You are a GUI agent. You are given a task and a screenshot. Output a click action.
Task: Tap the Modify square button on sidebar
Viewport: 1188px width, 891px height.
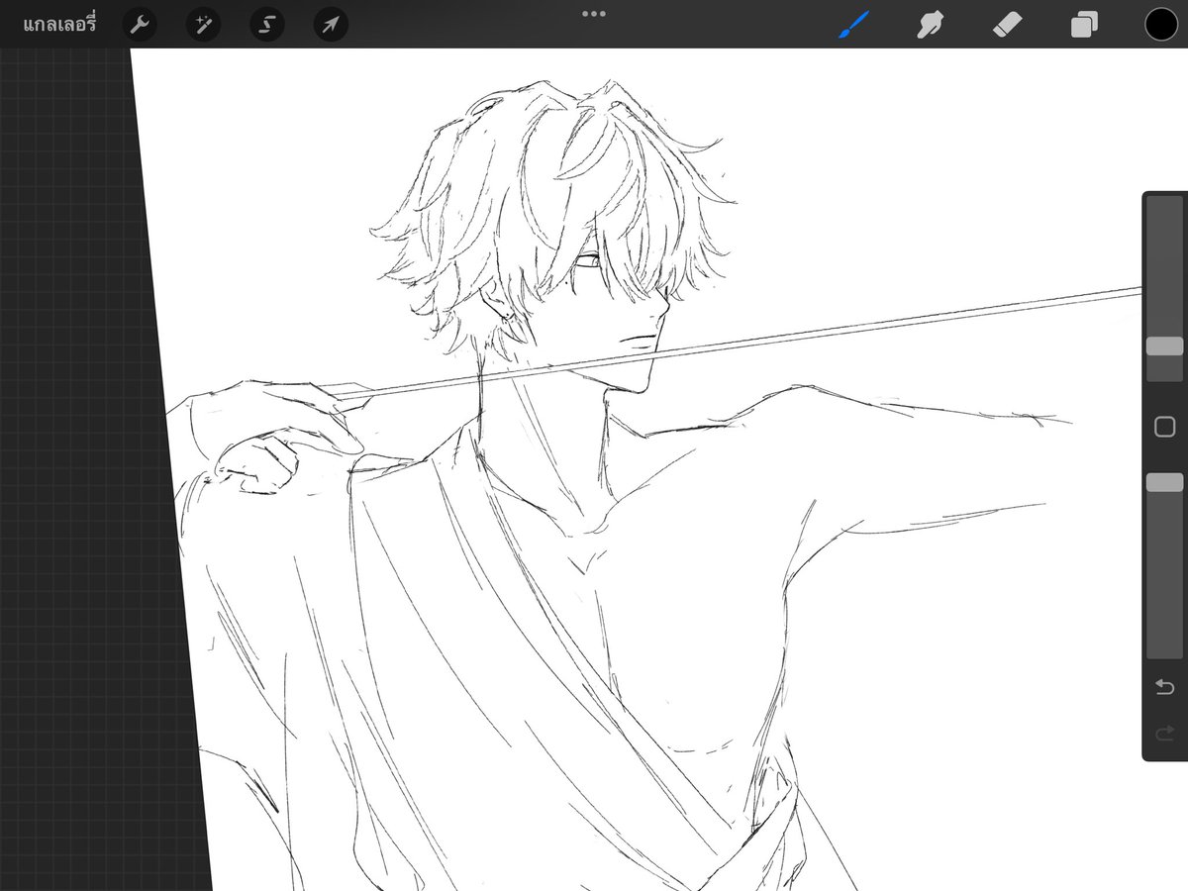[x=1165, y=427]
